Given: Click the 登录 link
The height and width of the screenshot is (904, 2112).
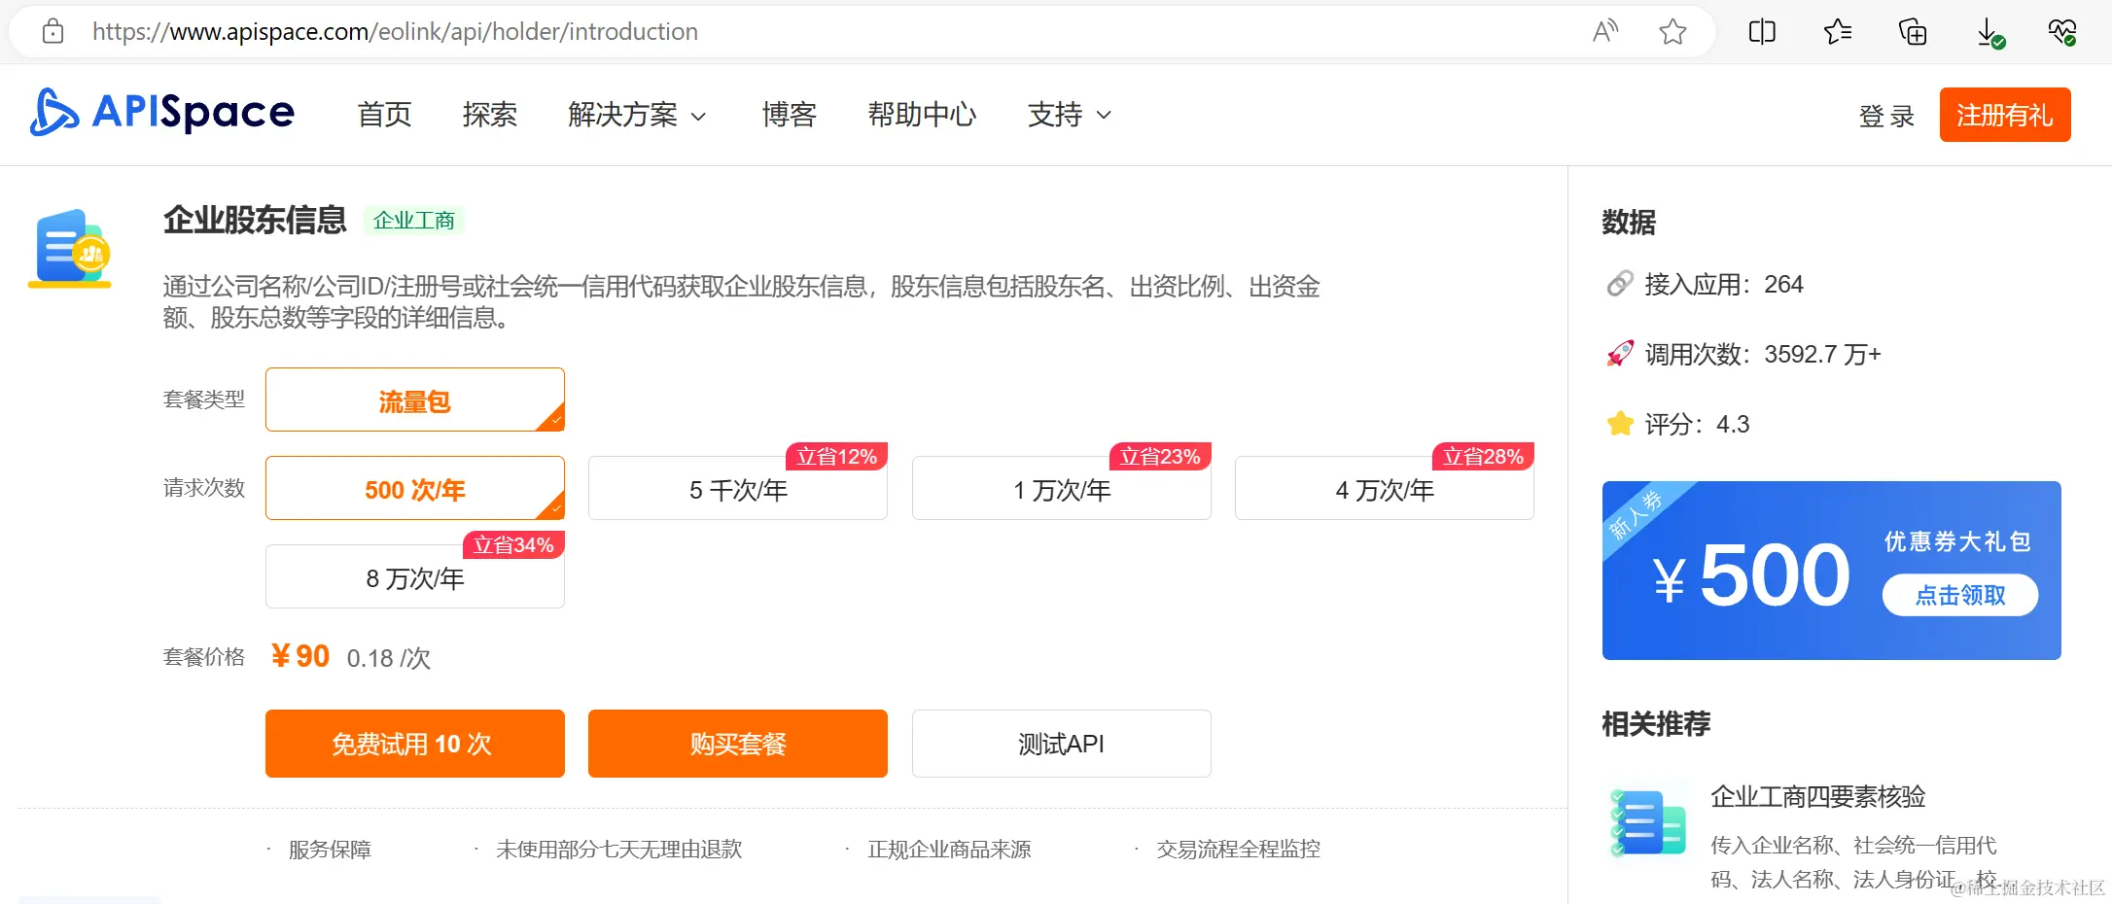Looking at the screenshot, I should (x=1886, y=116).
